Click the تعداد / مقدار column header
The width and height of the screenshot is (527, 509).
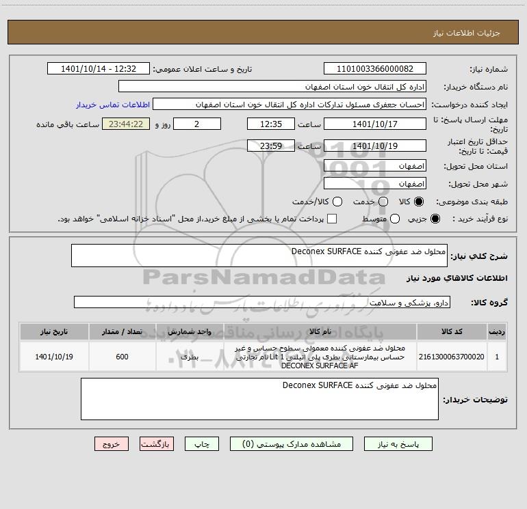pyautogui.click(x=122, y=331)
